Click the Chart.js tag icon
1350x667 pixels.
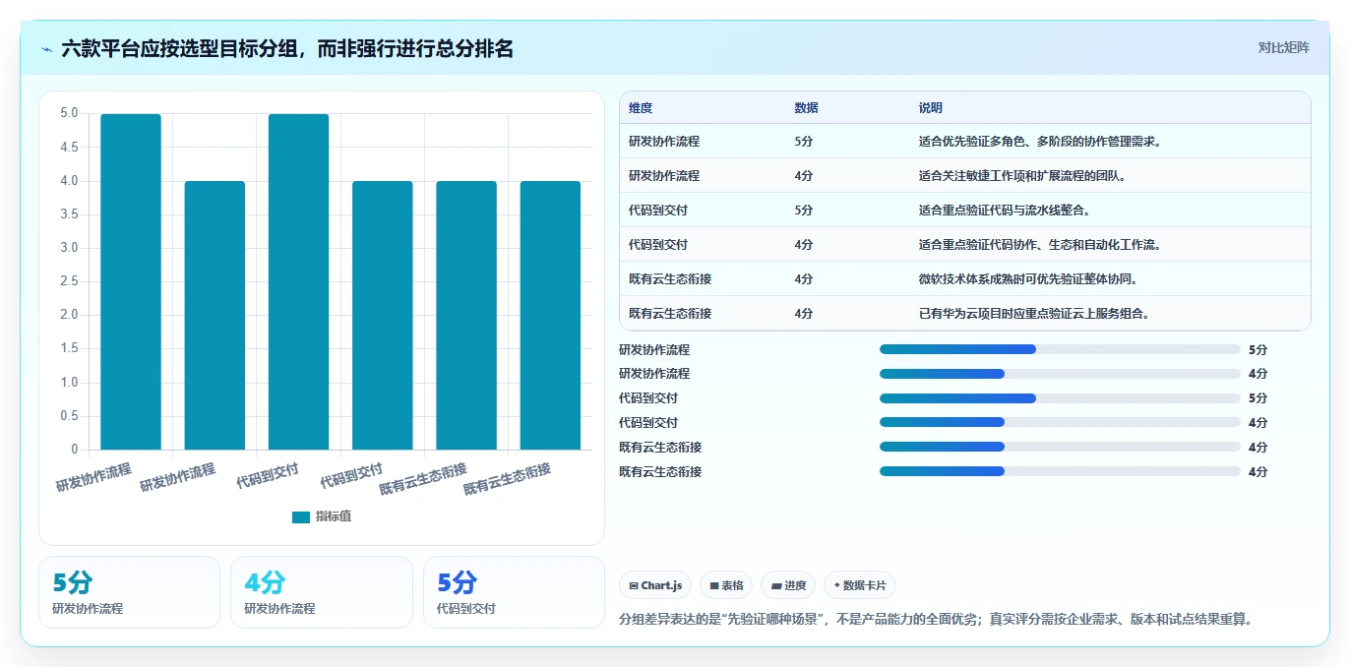tap(634, 585)
